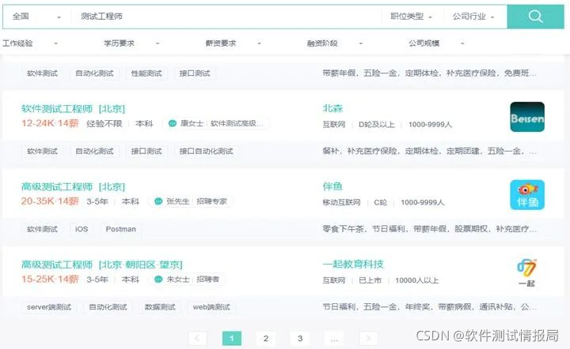Click 已上市 status text
Viewport: 570px width, 349px height.
pos(370,280)
